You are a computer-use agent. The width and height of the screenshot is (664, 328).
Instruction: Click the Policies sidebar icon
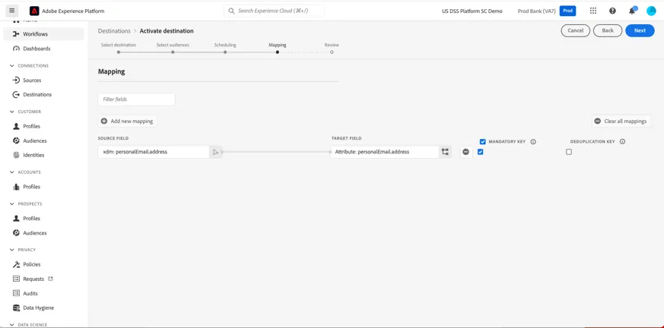pos(16,264)
